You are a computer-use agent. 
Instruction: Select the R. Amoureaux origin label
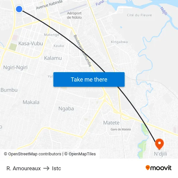tap(24, 168)
